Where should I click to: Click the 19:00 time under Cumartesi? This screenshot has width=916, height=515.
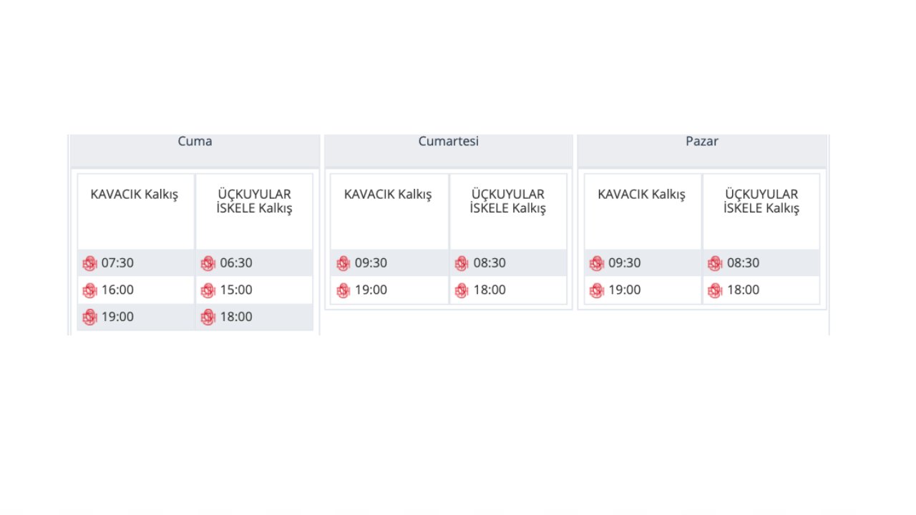point(371,290)
